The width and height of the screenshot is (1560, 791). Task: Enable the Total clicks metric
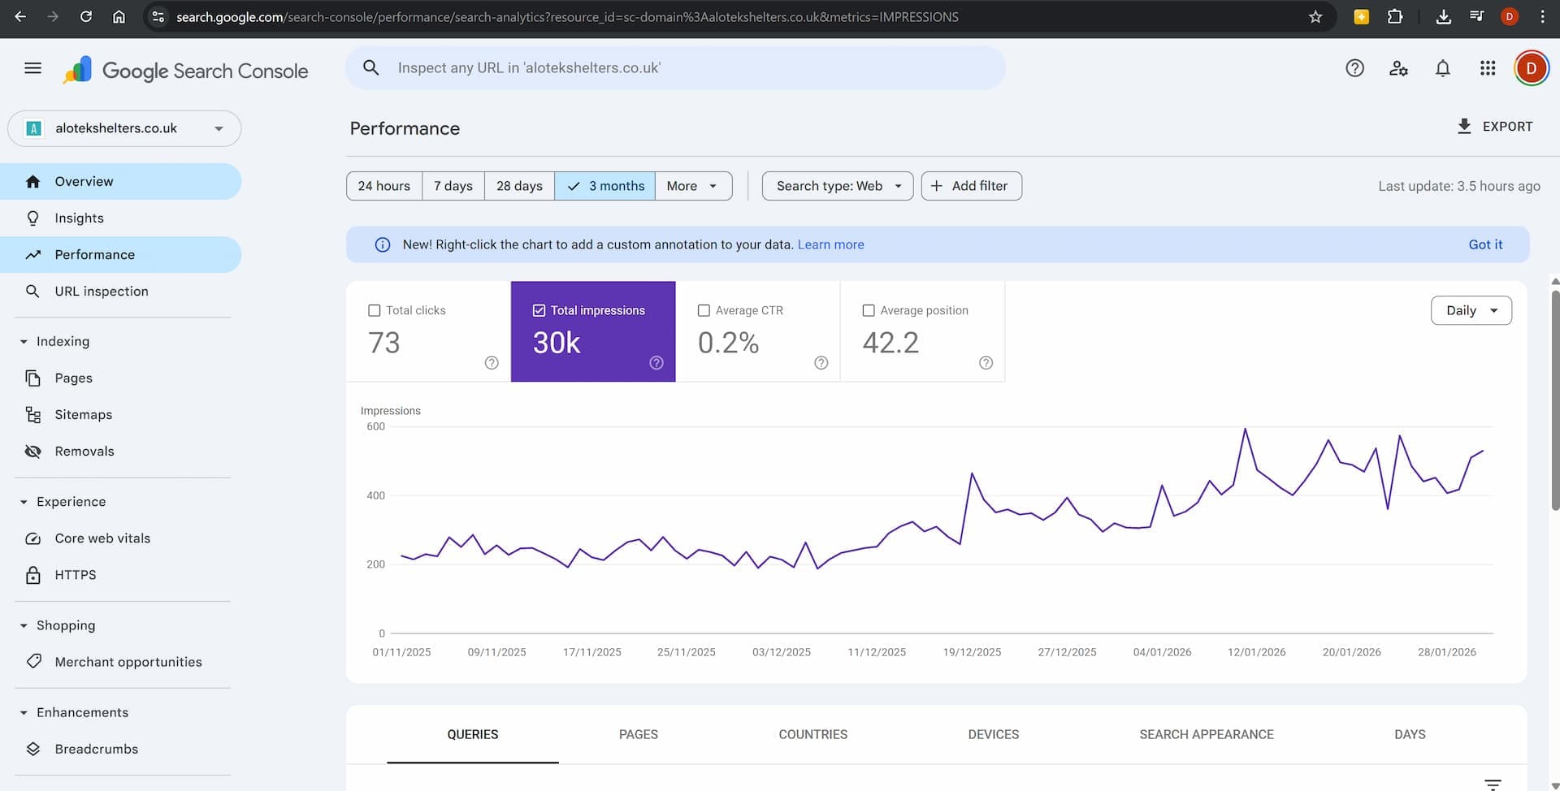tap(374, 310)
